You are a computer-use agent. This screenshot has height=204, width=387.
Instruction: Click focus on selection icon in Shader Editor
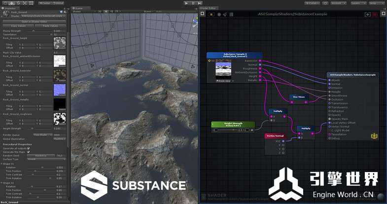pos(367,15)
